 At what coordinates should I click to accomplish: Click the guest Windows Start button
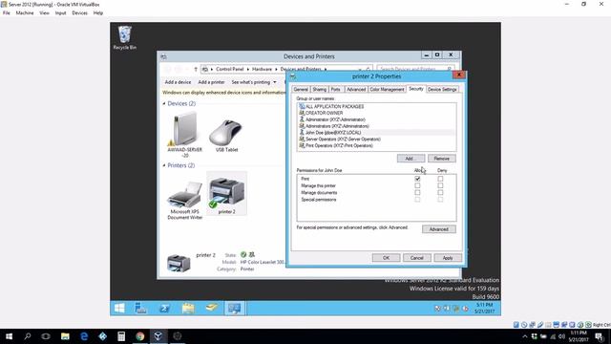point(119,308)
